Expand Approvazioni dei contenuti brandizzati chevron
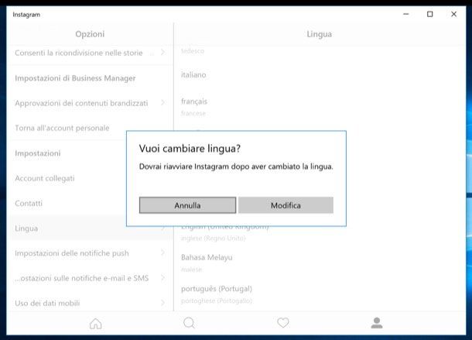The image size is (472, 340). [162, 102]
